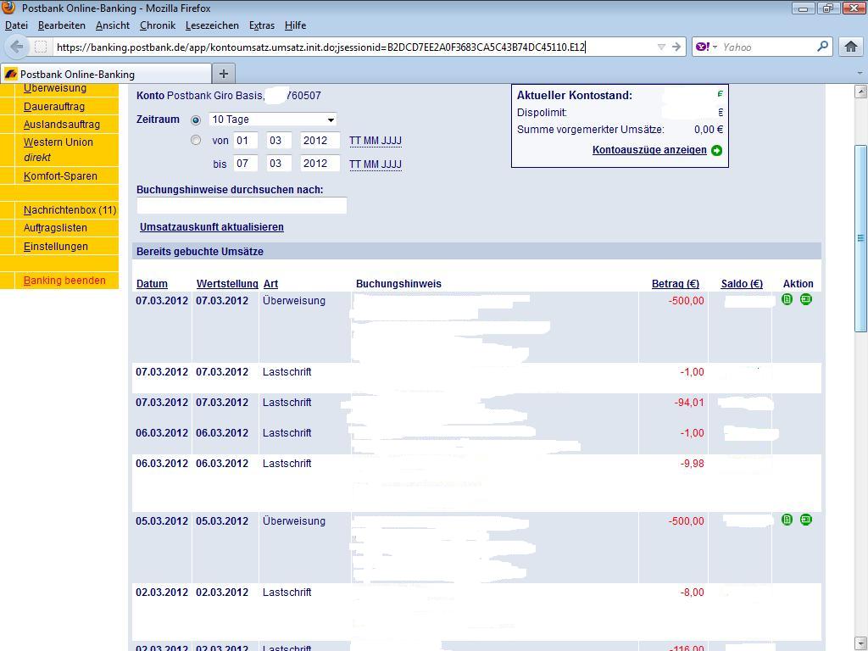
Task: Open the search engine chooser dropdown arrow
Action: pyautogui.click(x=715, y=47)
